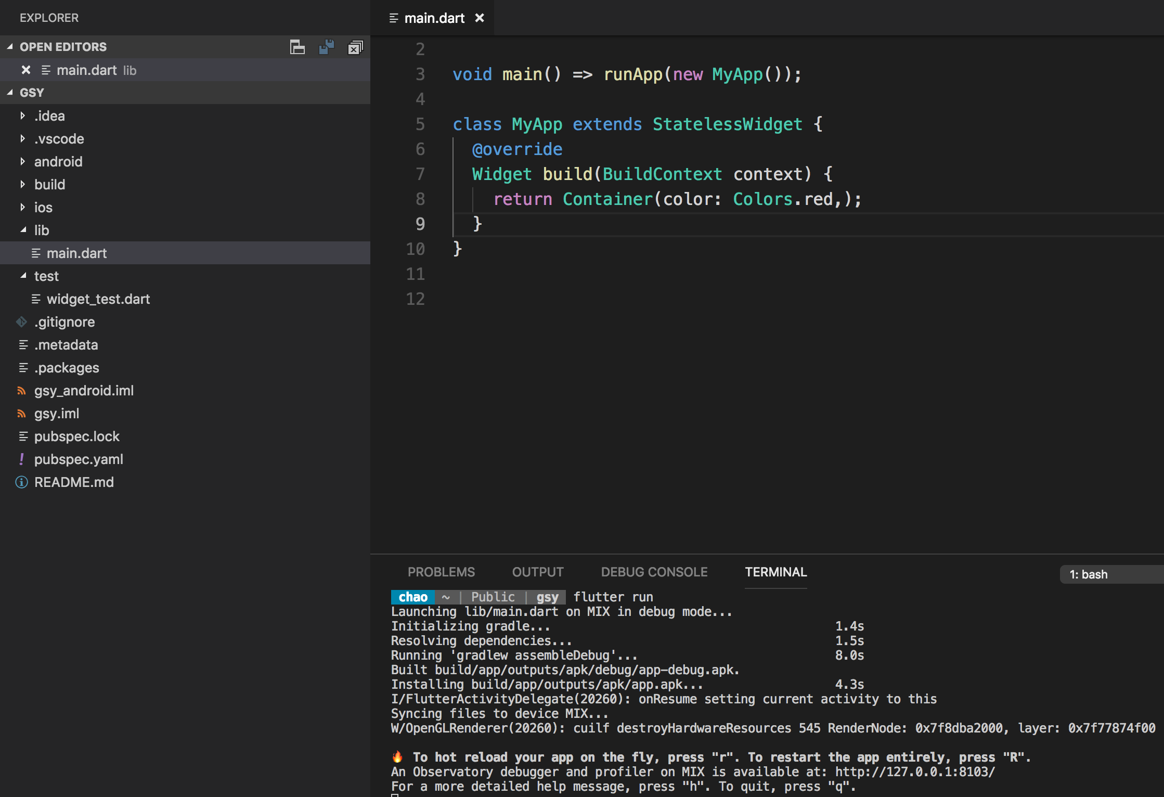Close main.dart in the Open Editors list
Viewport: 1164px width, 797px height.
[26, 70]
